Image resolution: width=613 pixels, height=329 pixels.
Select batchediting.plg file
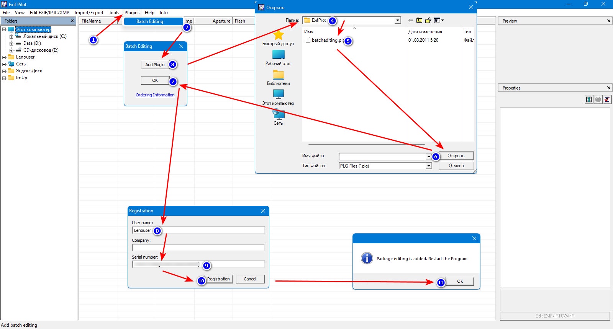[325, 40]
